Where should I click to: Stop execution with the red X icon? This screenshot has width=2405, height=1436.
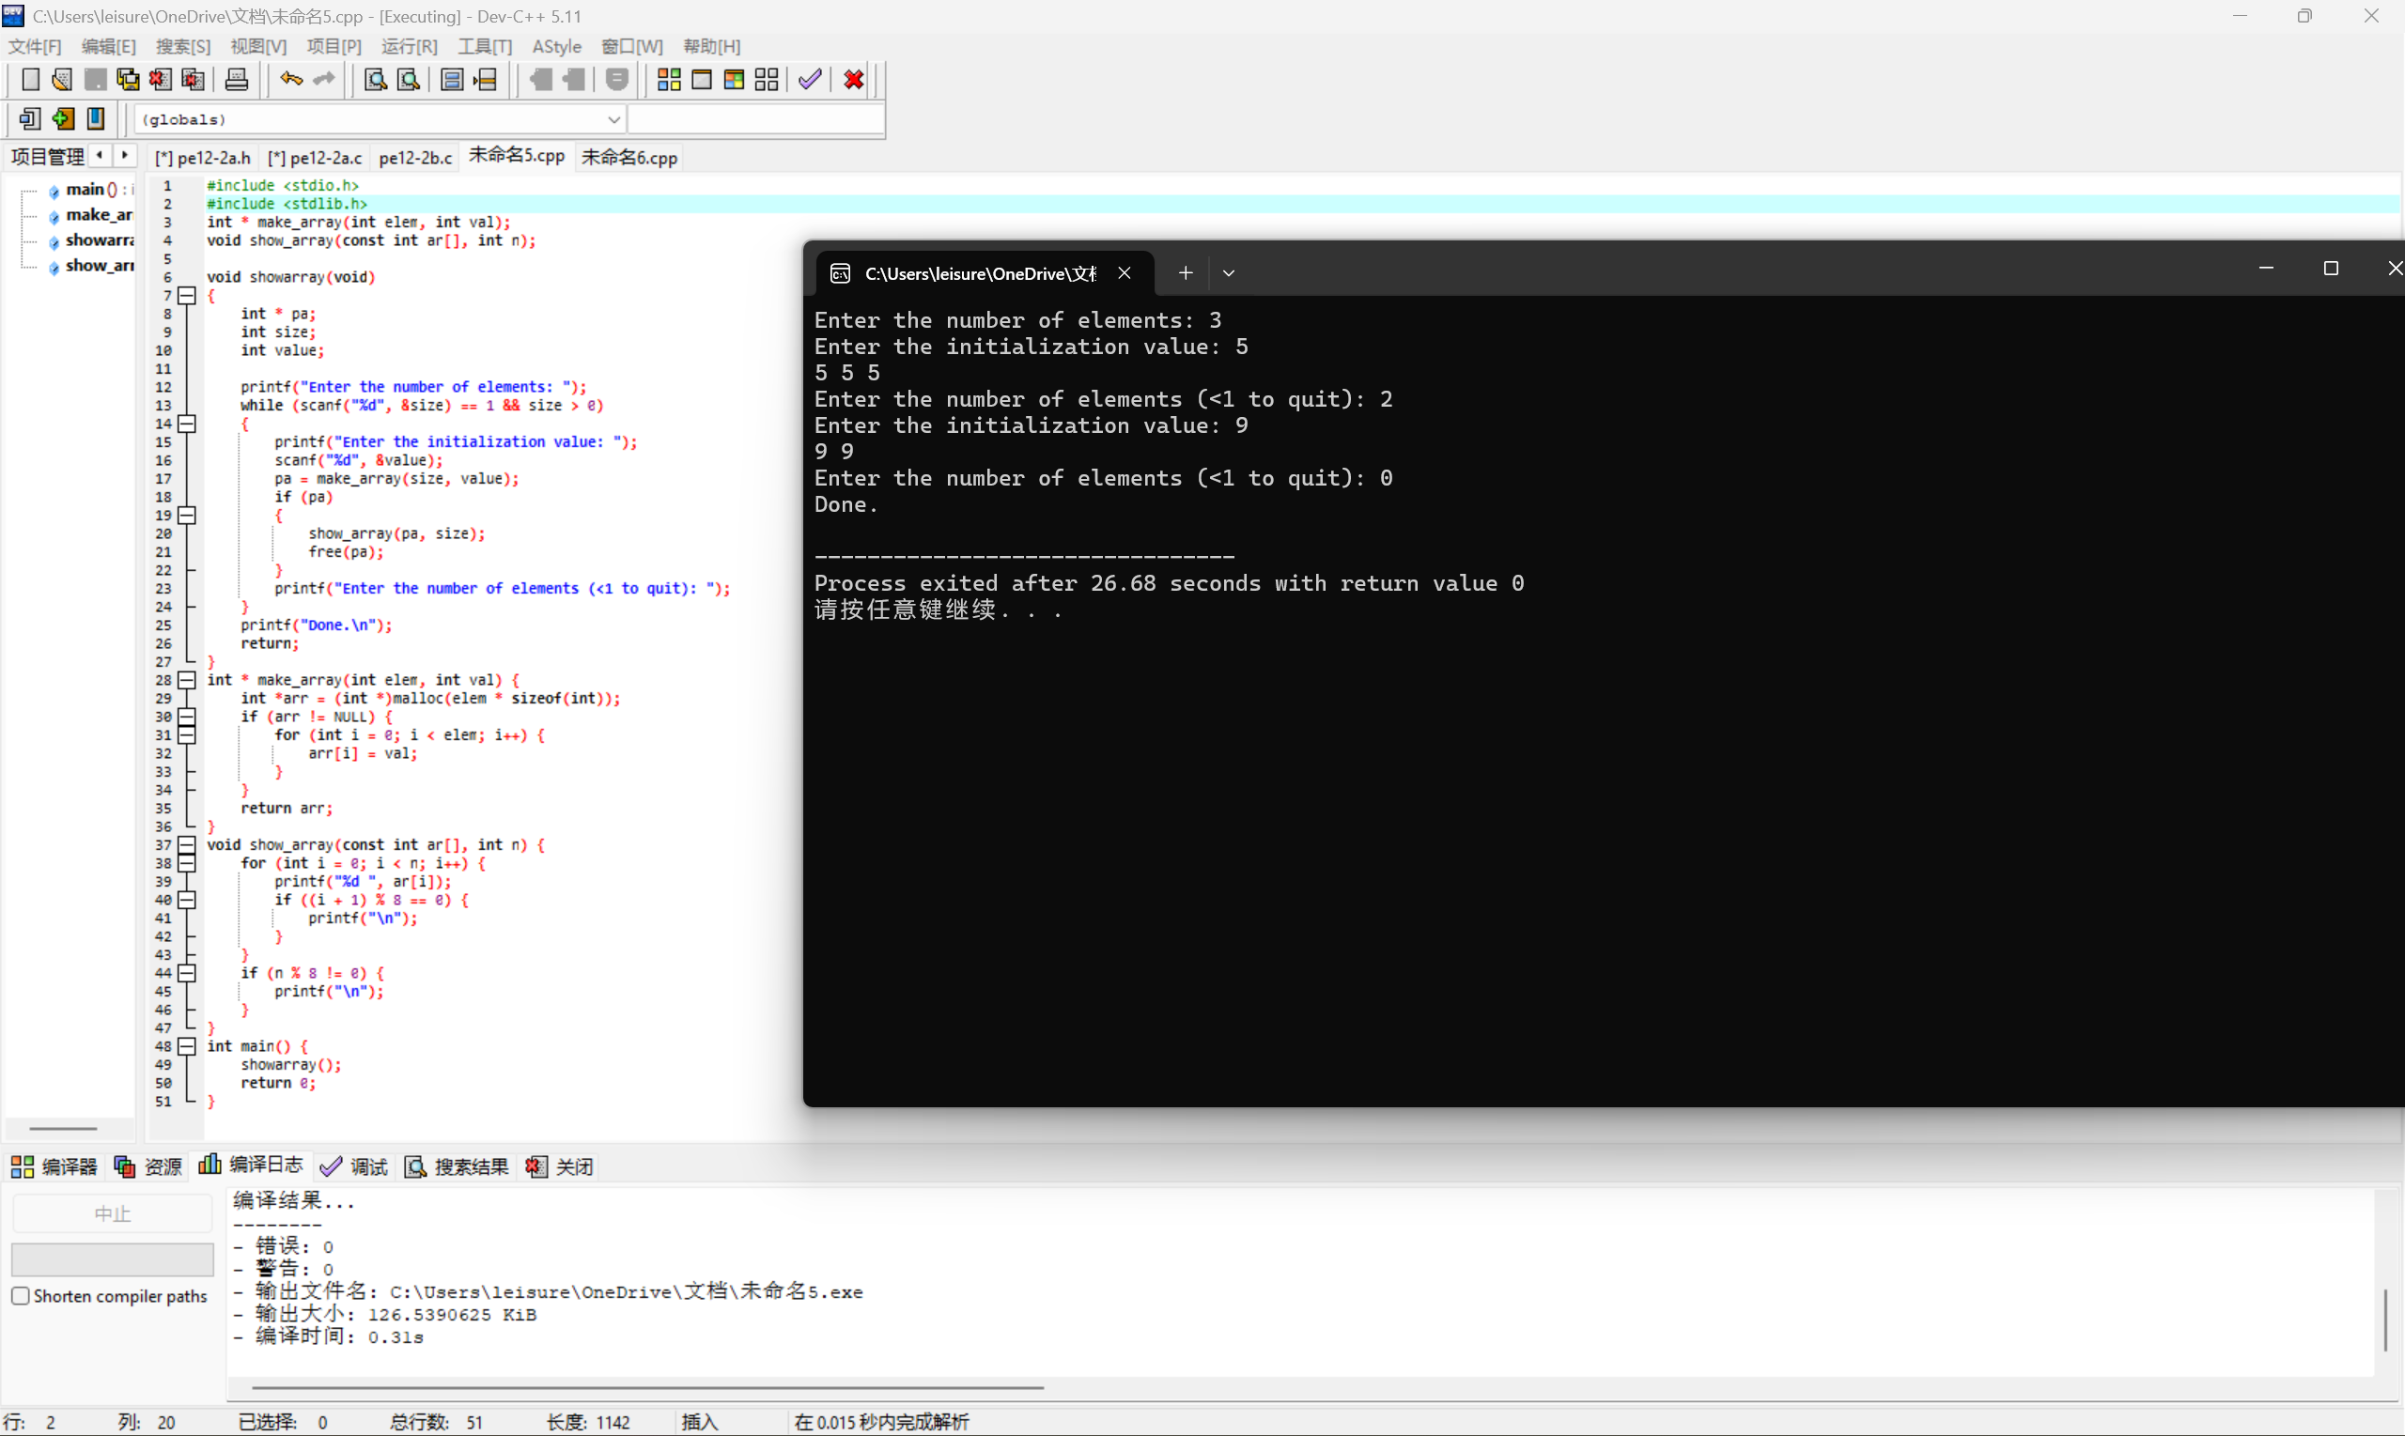point(852,79)
